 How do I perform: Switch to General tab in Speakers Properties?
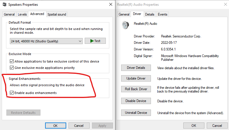[9, 14]
